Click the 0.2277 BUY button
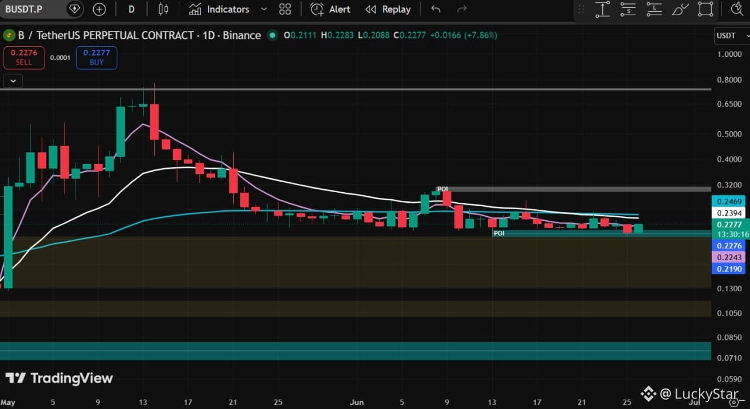This screenshot has width=750, height=409. [x=97, y=57]
